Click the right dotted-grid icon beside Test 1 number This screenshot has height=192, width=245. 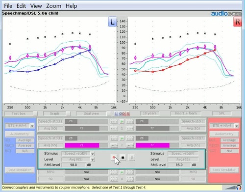coord(130,128)
